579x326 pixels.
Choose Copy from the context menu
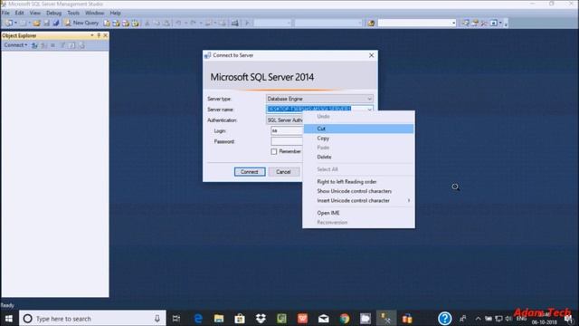click(358, 139)
